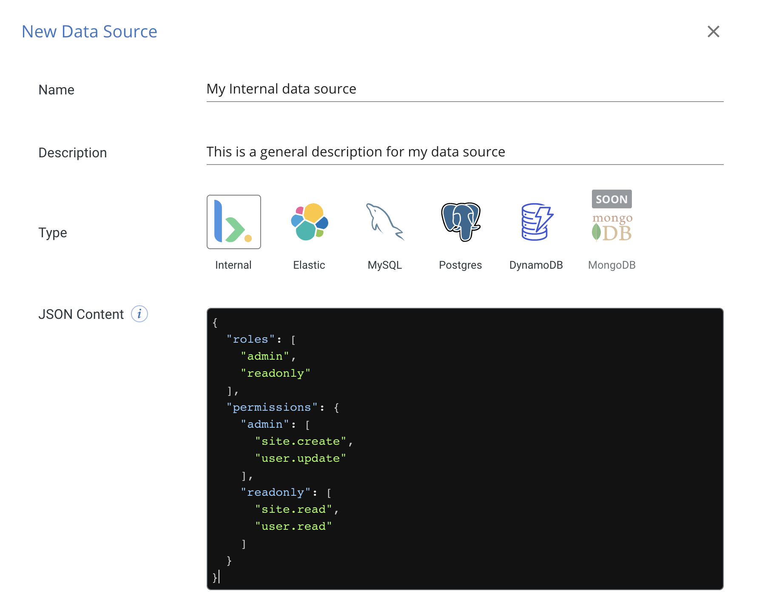Click the Postgres type label

tap(461, 265)
